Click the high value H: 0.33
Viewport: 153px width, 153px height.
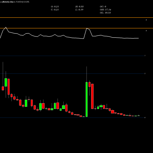[80, 7]
